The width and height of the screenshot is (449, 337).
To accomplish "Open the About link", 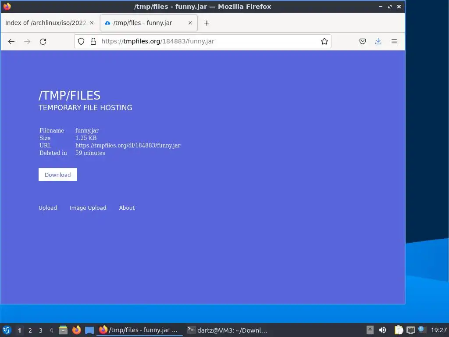I will [127, 208].
